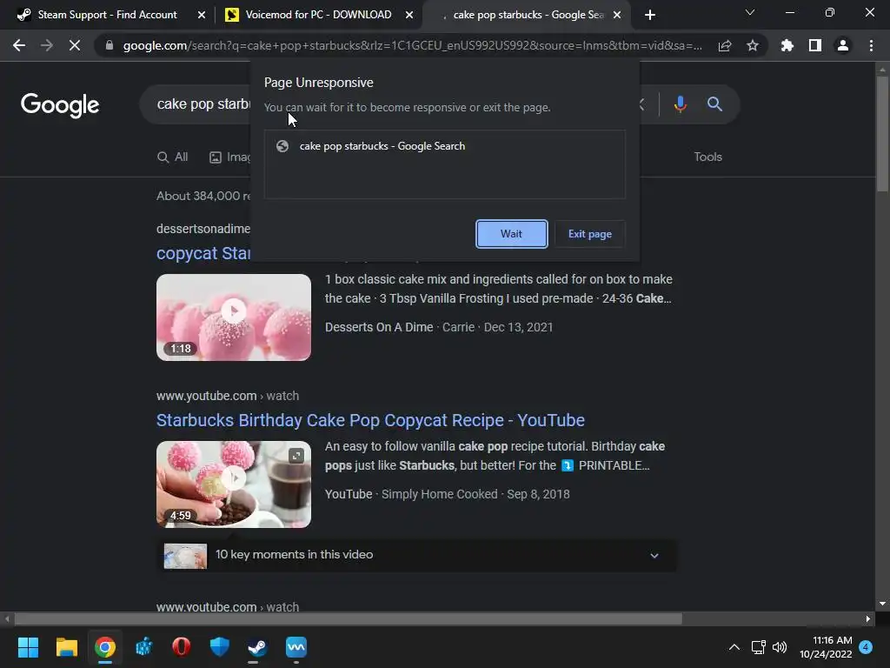
Task: Expand the preview icon on the 4:59 thumbnail
Action: click(296, 455)
